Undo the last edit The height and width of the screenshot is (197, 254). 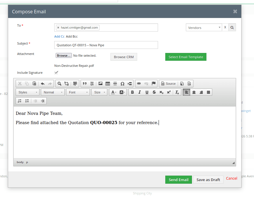point(43,84)
